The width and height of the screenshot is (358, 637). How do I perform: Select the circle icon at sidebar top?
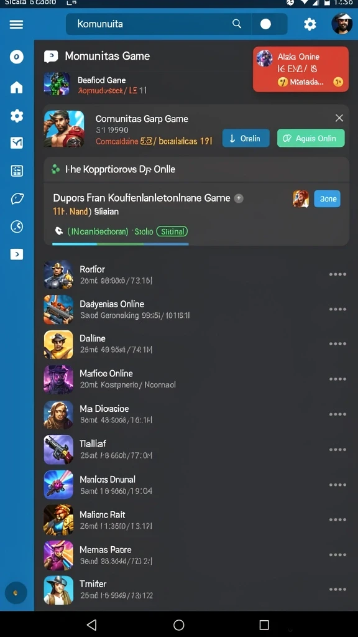17,57
